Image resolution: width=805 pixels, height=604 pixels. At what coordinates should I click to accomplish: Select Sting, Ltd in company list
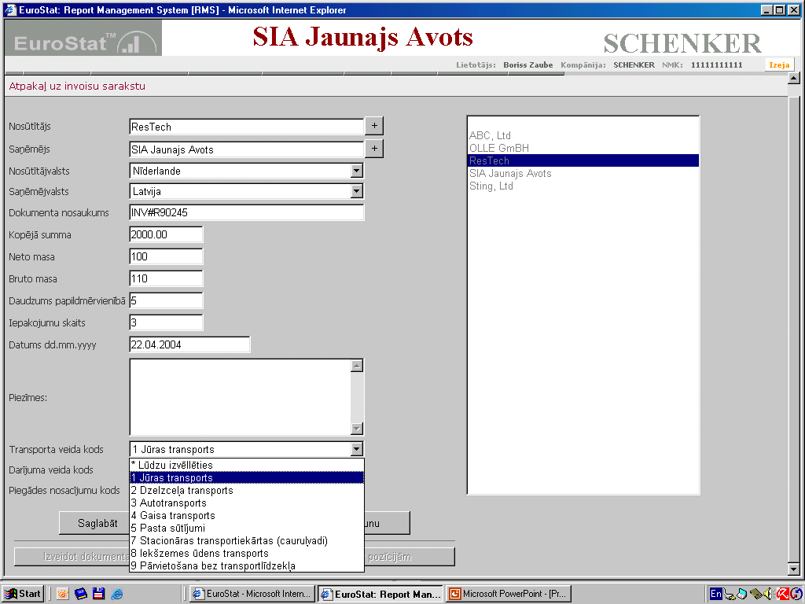tap(583, 186)
